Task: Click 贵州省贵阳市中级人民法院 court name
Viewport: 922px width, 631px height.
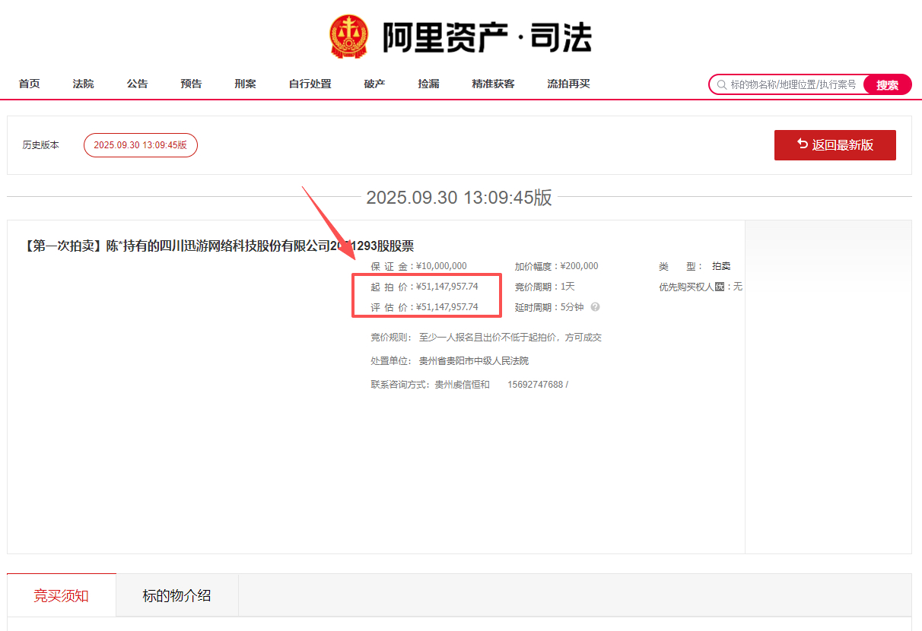Action: point(474,360)
